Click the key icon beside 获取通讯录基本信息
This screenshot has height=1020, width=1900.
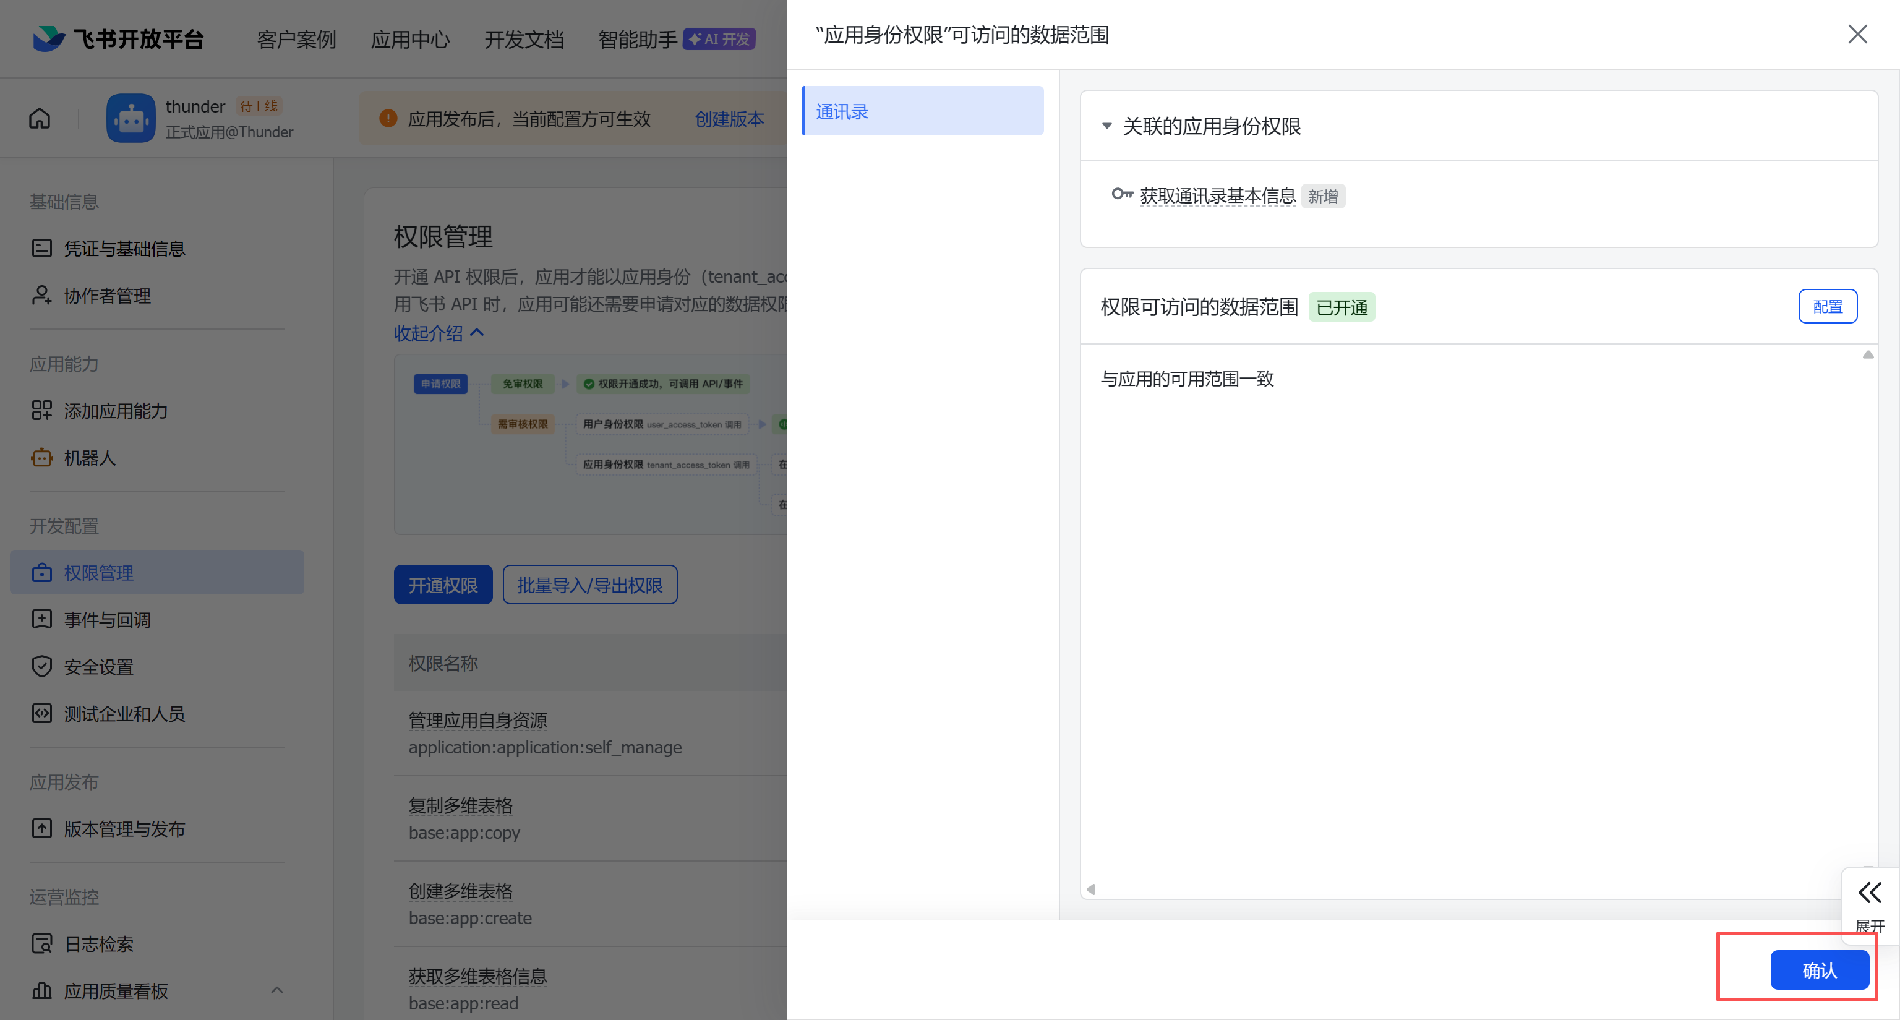click(x=1122, y=195)
